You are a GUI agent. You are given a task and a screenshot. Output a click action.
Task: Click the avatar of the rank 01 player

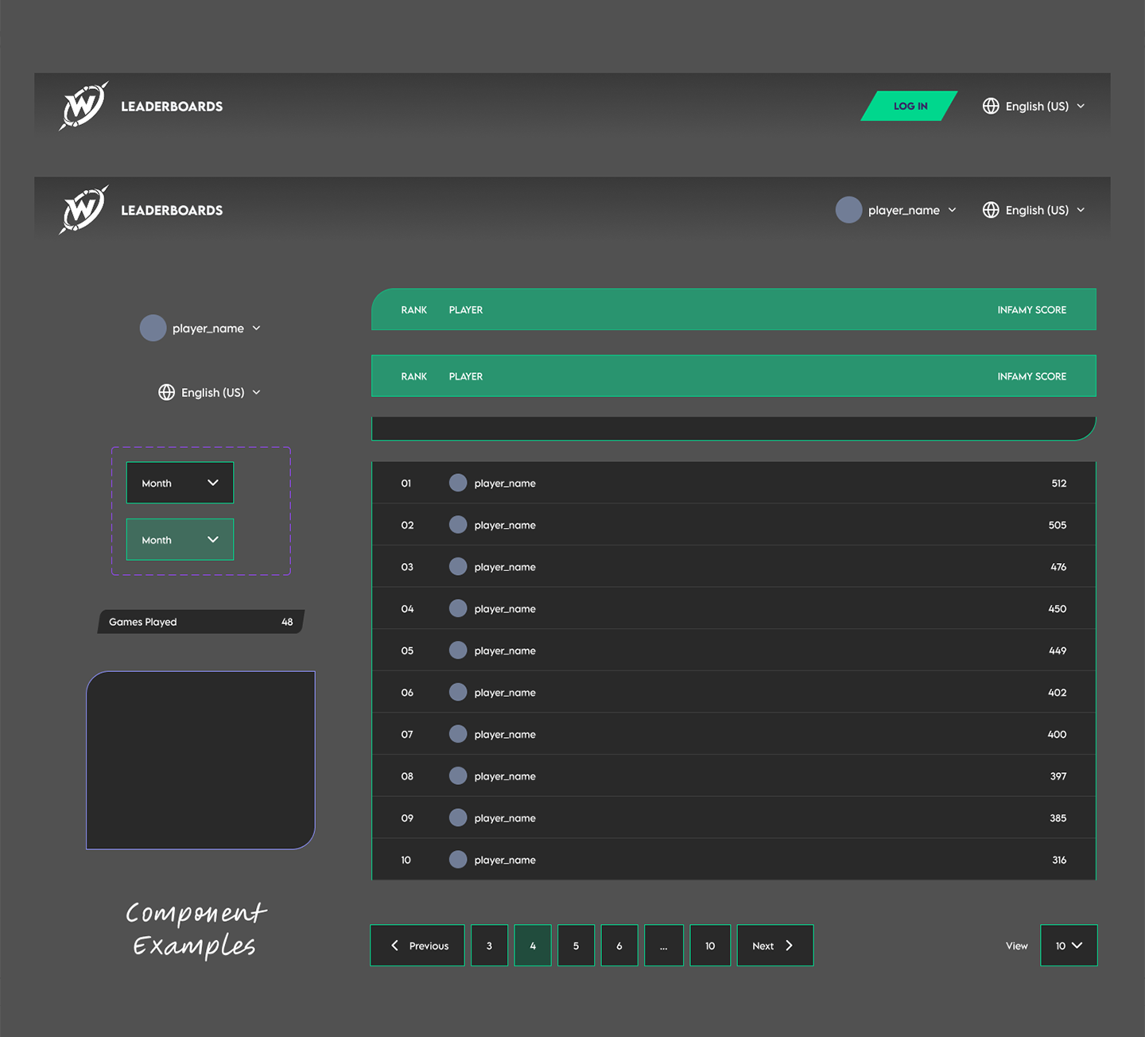pyautogui.click(x=458, y=483)
